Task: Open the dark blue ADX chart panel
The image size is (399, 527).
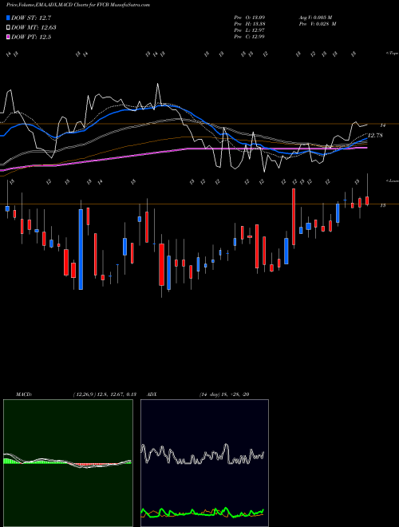Action: pos(204,463)
